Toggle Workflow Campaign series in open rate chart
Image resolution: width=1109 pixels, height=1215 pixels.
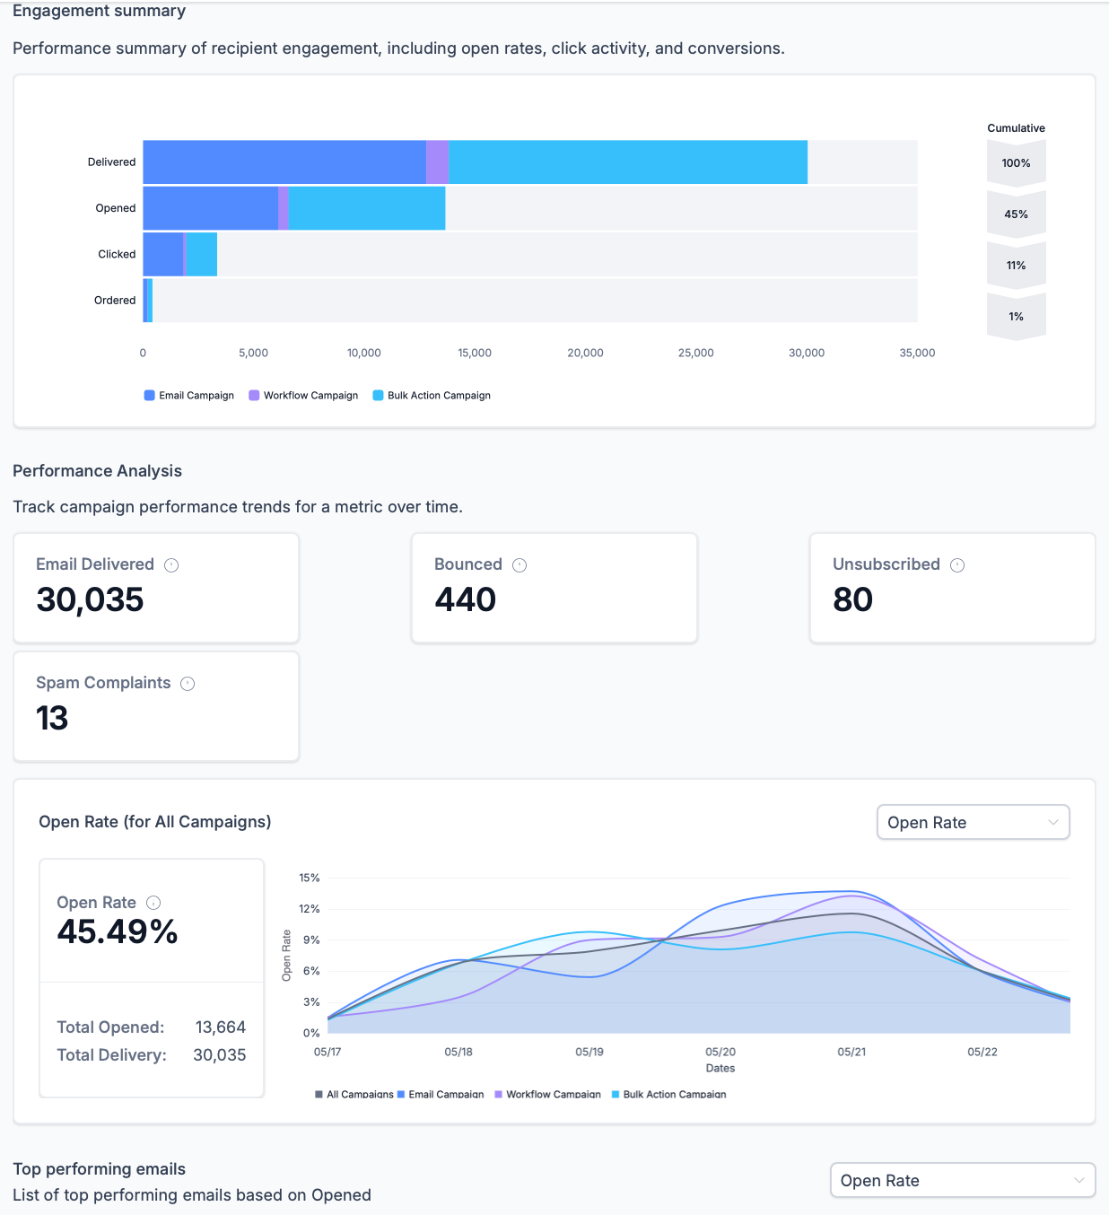(547, 1095)
